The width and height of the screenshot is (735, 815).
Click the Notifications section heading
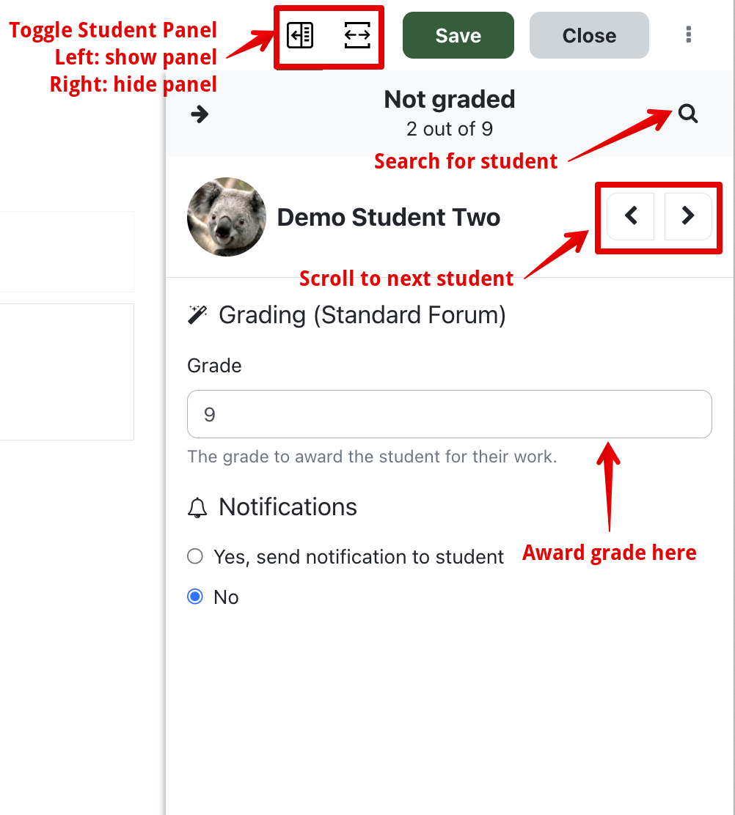click(x=288, y=507)
